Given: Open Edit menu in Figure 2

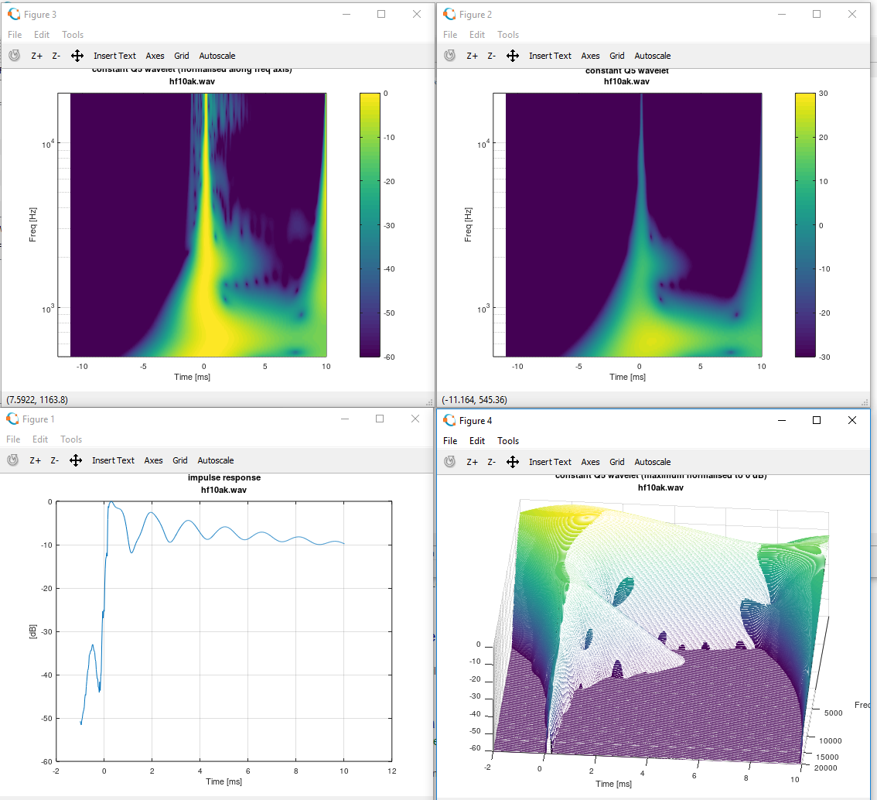Looking at the screenshot, I should 477,35.
